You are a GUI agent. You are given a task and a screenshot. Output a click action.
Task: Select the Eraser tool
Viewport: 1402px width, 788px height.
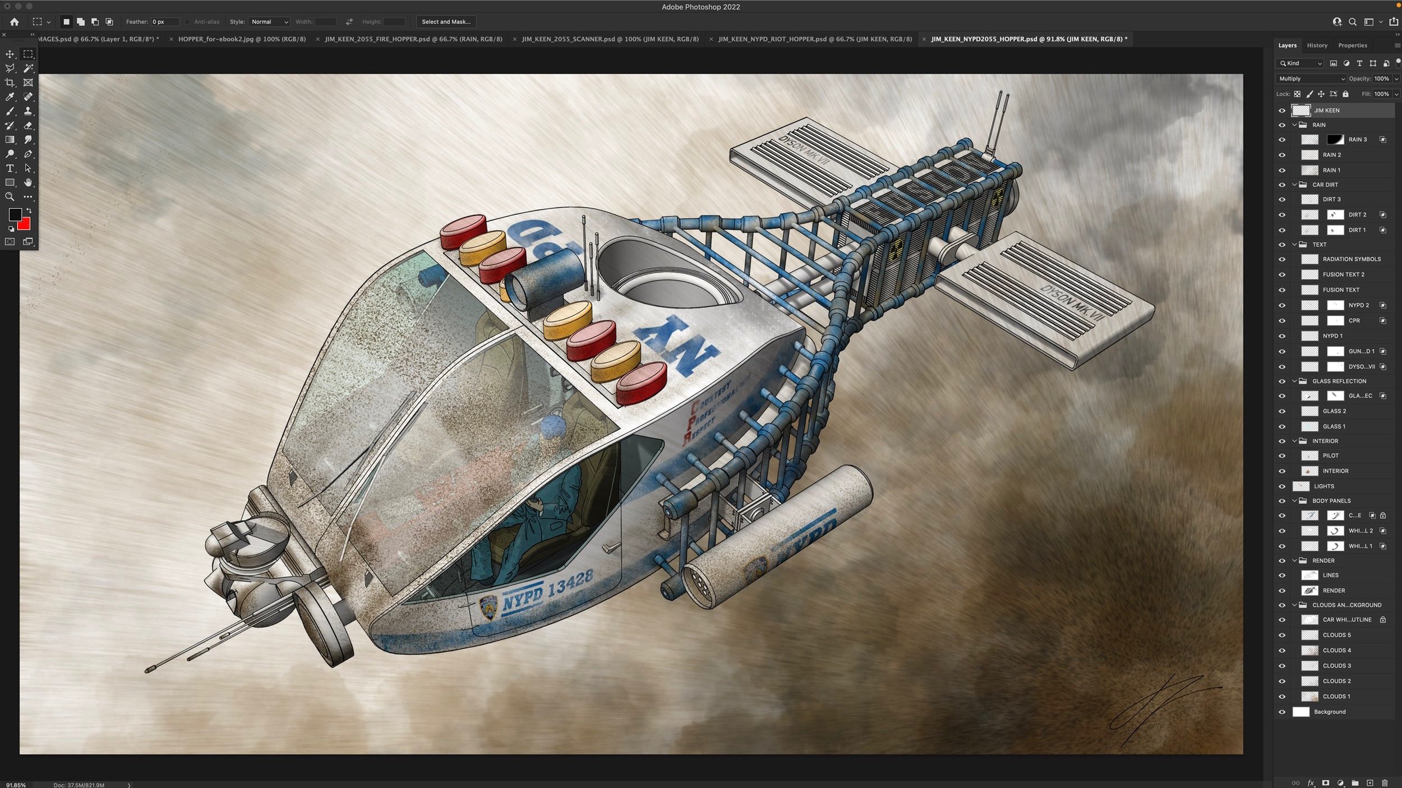pyautogui.click(x=27, y=126)
